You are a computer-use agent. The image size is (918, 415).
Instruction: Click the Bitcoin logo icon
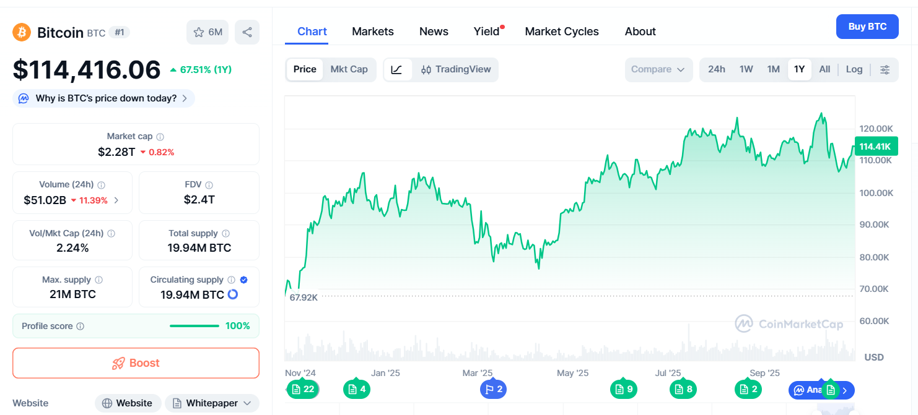pyautogui.click(x=22, y=32)
